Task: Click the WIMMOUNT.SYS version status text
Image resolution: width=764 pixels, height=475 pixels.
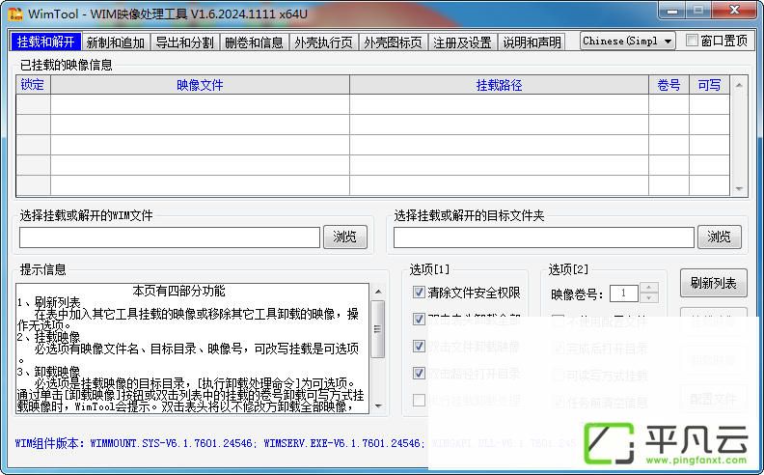Action: click(174, 443)
